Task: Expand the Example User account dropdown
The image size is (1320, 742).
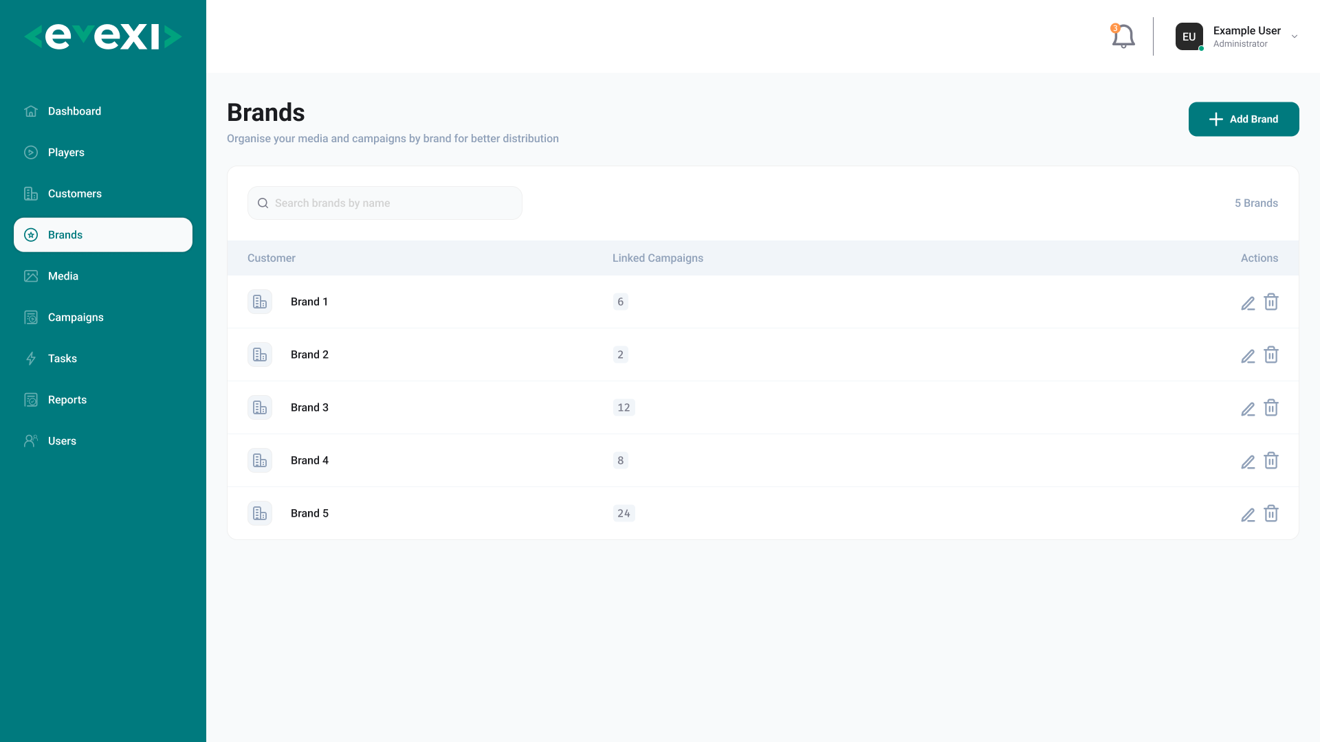Action: click(1295, 36)
